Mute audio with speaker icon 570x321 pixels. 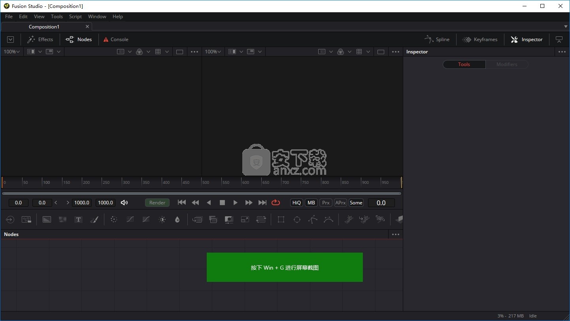(x=124, y=203)
